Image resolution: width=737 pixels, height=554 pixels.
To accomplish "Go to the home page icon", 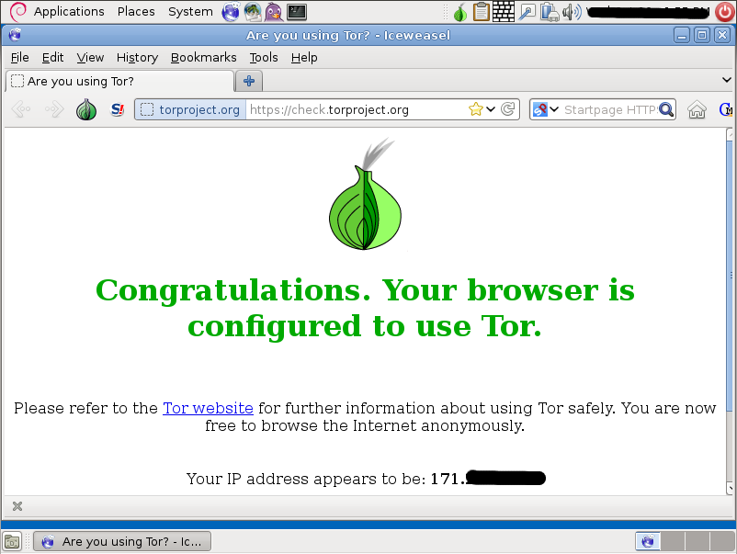I will (697, 109).
